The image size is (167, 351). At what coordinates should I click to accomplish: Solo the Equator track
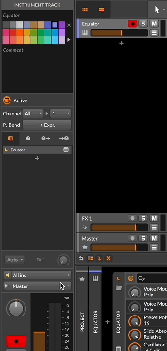click(x=143, y=24)
